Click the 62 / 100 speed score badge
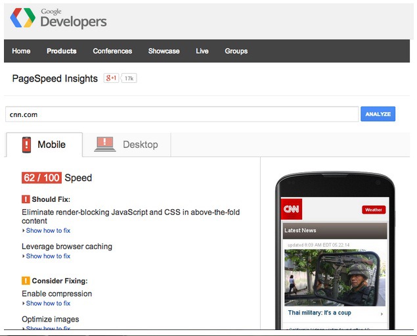Image resolution: width=417 pixels, height=336 pixels. [x=41, y=178]
